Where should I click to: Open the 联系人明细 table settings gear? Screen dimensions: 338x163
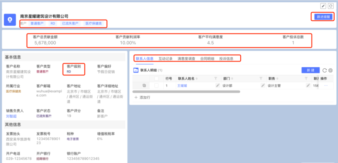point(330,70)
